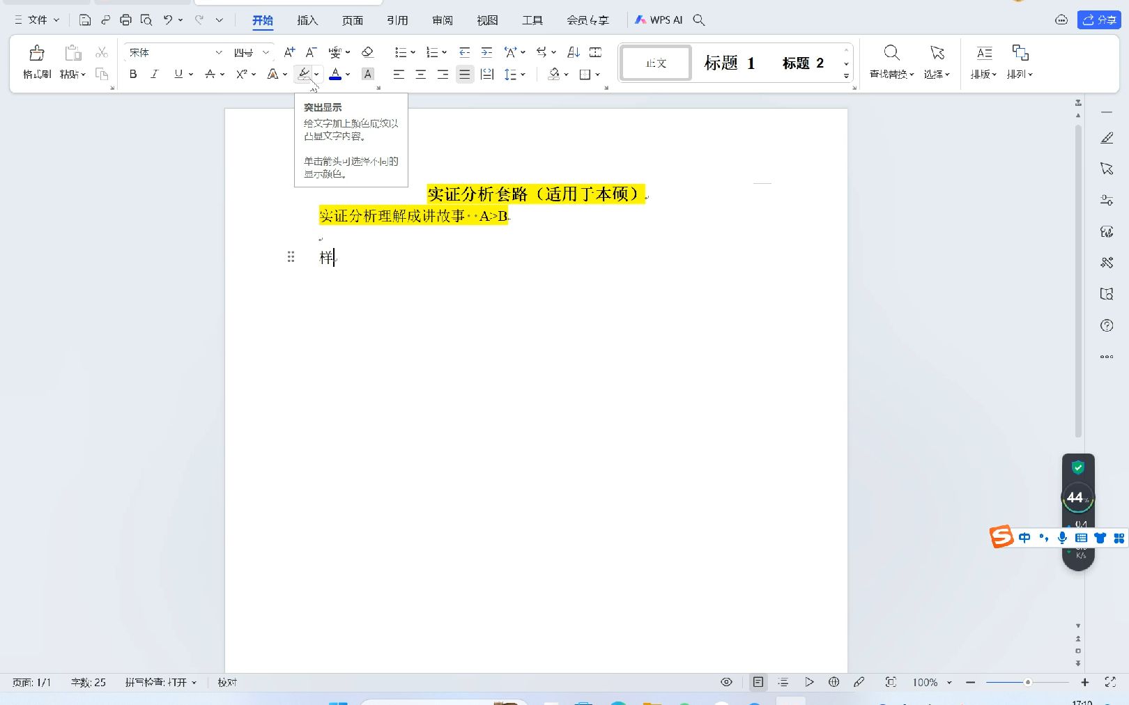This screenshot has width=1129, height=705.
Task: Open the zoom percentage dropdown (100%)
Action: tap(949, 682)
